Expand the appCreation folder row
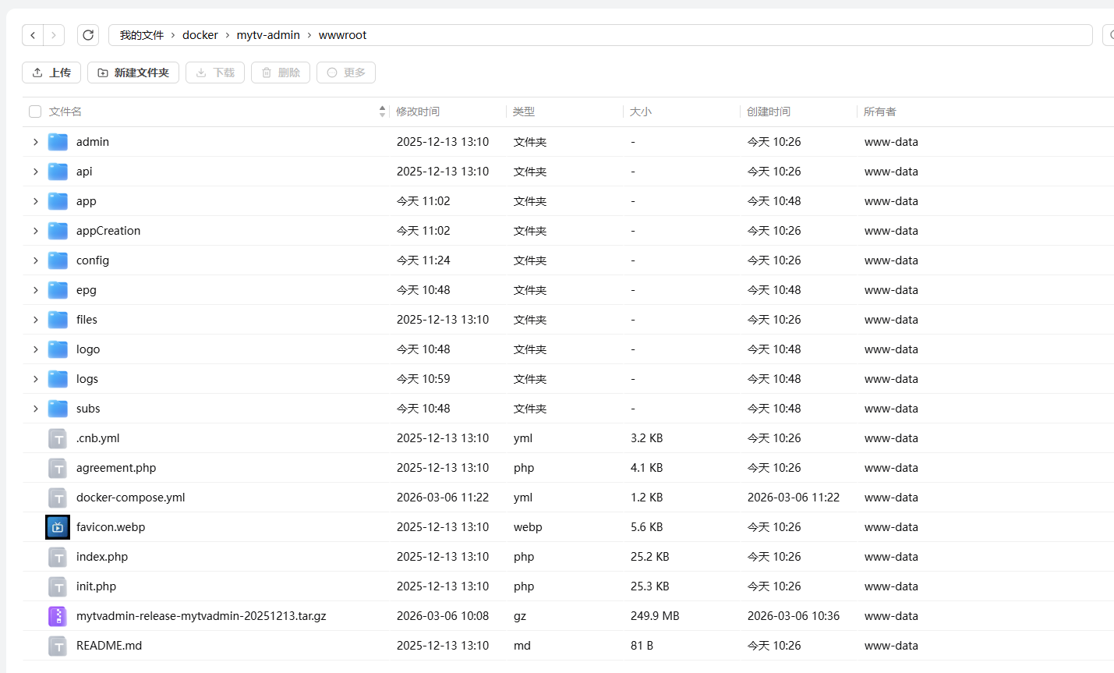This screenshot has width=1114, height=673. click(x=35, y=231)
